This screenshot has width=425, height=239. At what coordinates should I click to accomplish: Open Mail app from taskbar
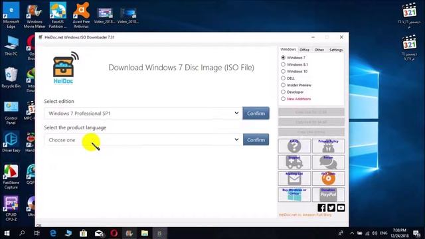coord(99,233)
